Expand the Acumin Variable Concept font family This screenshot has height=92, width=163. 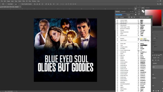pyautogui.click(x=119, y=50)
